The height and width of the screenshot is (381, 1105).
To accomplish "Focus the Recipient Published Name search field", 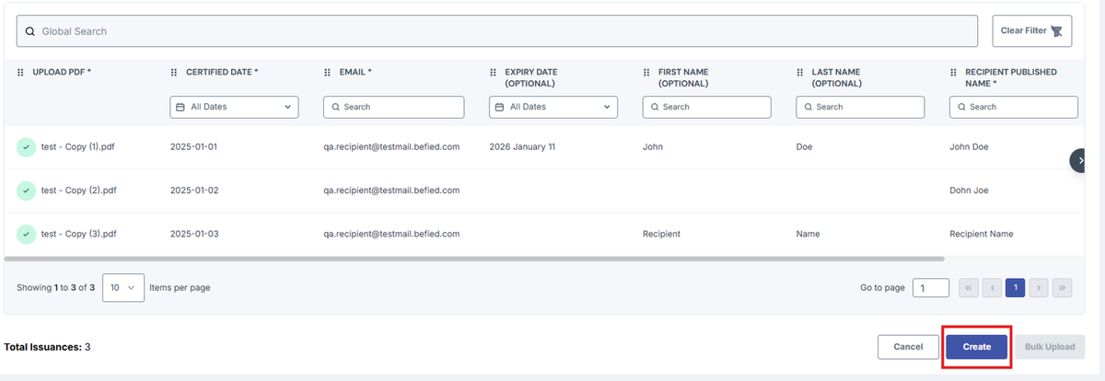I will click(x=1014, y=107).
